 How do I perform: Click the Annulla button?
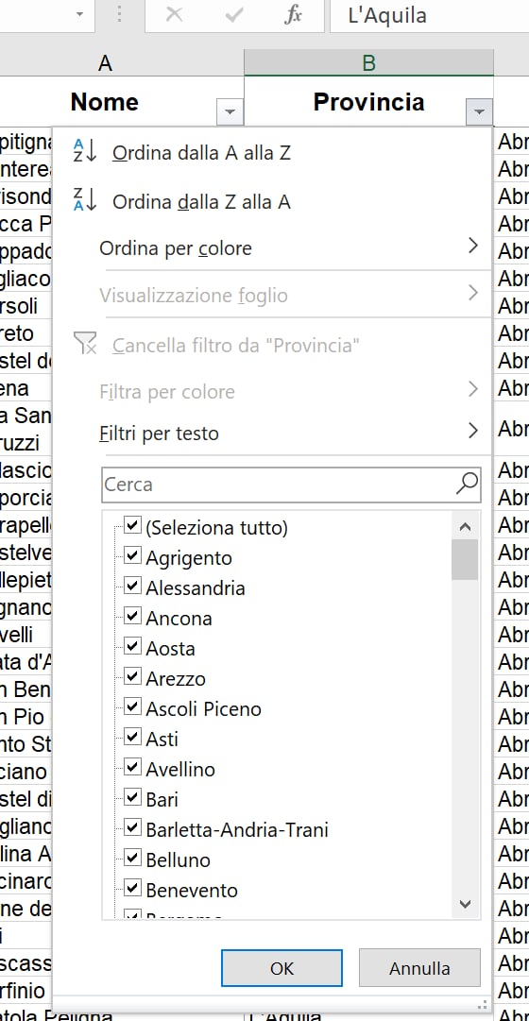[419, 967]
